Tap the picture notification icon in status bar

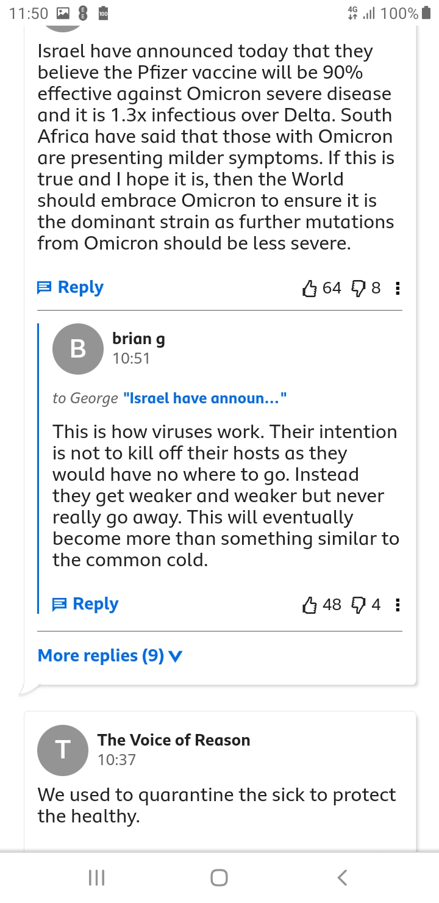click(x=63, y=13)
